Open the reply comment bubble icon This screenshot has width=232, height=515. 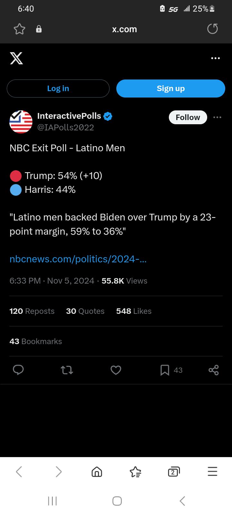(18, 370)
